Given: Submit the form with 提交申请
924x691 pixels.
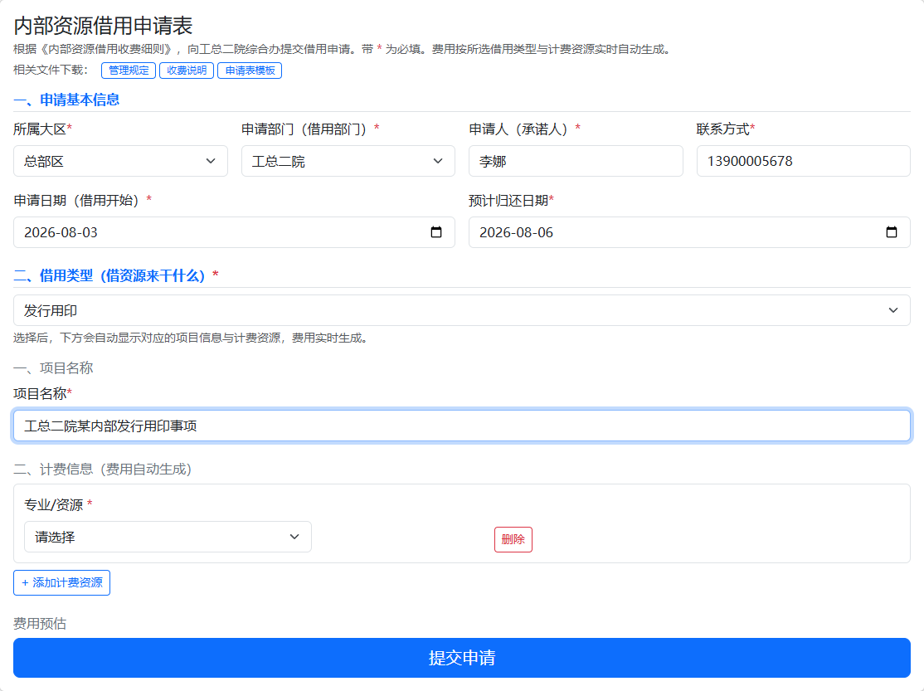Looking at the screenshot, I should tap(462, 657).
